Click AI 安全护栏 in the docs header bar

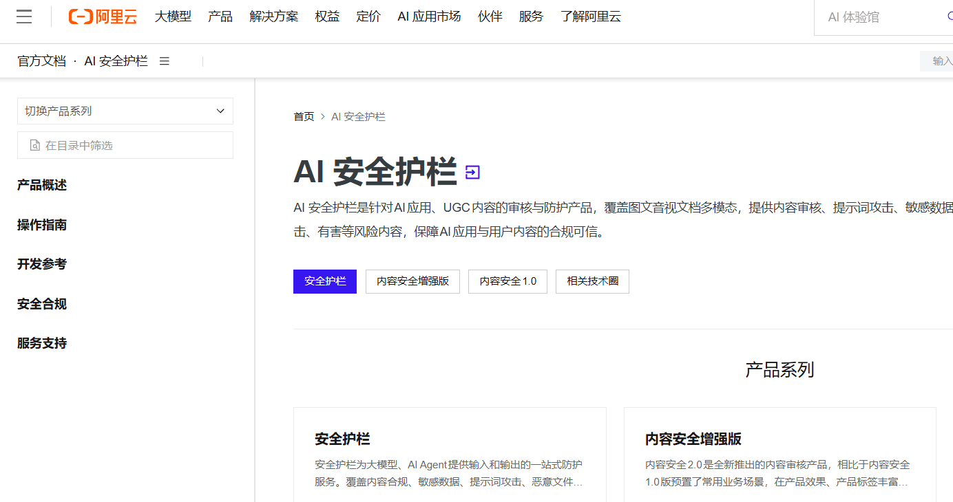pos(116,61)
